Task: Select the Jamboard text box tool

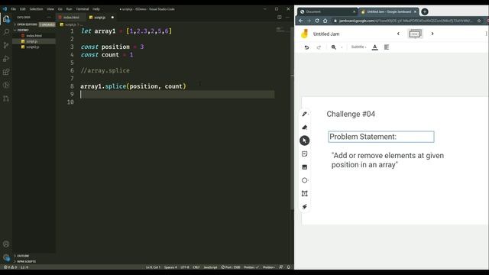Action: [305, 193]
